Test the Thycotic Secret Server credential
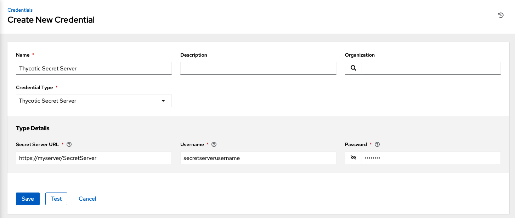The height and width of the screenshot is (218, 515). tap(56, 199)
